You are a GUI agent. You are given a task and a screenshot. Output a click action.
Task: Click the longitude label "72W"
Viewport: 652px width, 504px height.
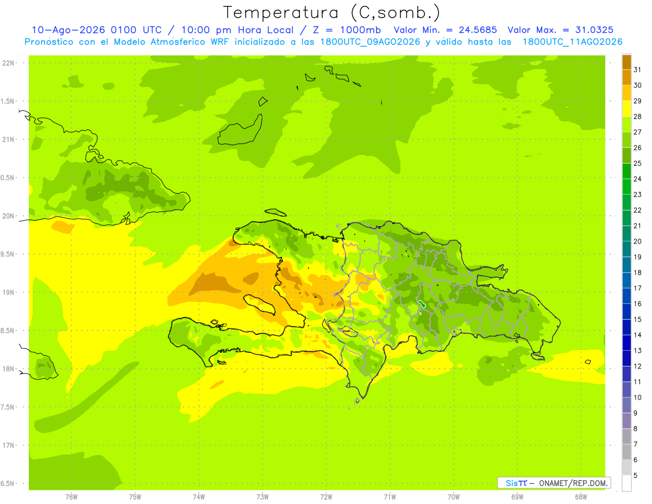(x=326, y=497)
